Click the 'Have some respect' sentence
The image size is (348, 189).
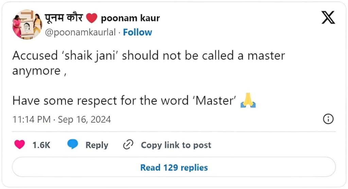(x=124, y=101)
